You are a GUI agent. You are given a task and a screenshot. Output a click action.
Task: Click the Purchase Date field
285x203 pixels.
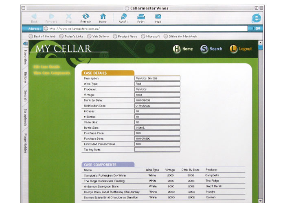(x=158, y=138)
